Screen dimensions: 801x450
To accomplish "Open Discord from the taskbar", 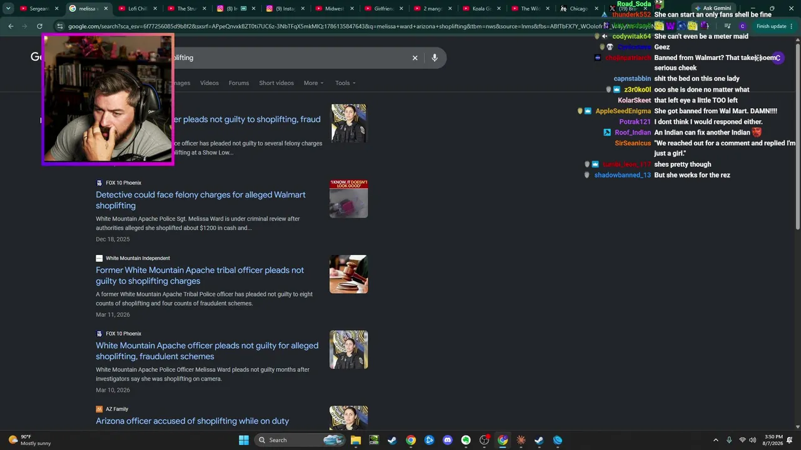I will [447, 440].
